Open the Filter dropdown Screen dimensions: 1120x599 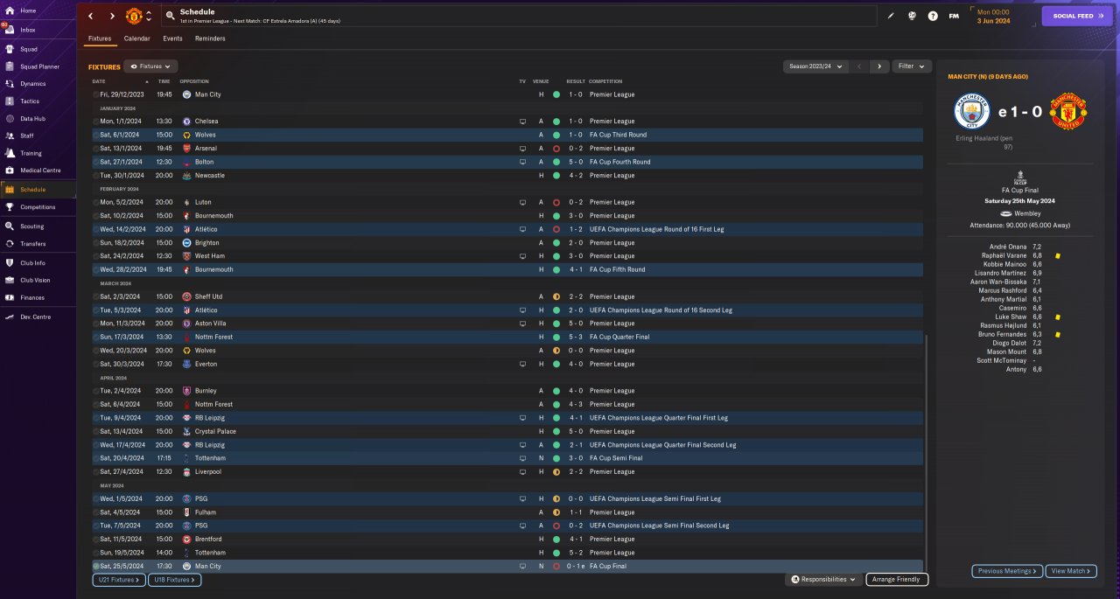912,66
